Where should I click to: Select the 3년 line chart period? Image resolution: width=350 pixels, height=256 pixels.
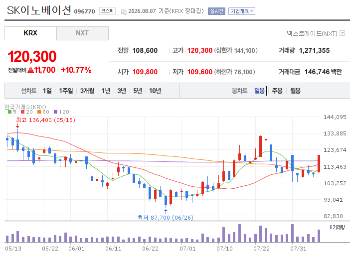(122, 91)
